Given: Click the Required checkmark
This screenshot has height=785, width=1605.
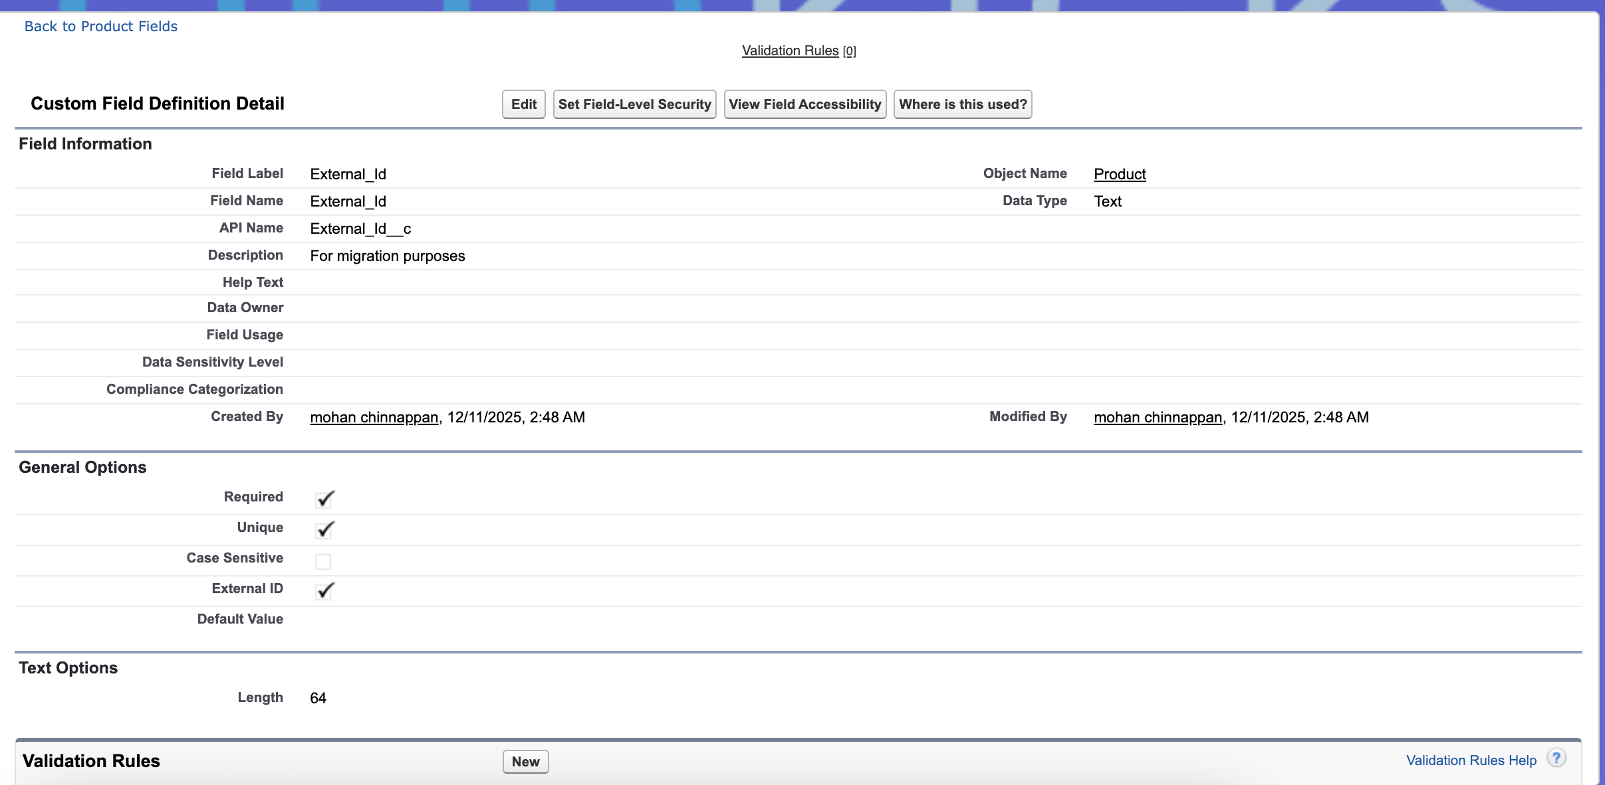Looking at the screenshot, I should click(324, 499).
